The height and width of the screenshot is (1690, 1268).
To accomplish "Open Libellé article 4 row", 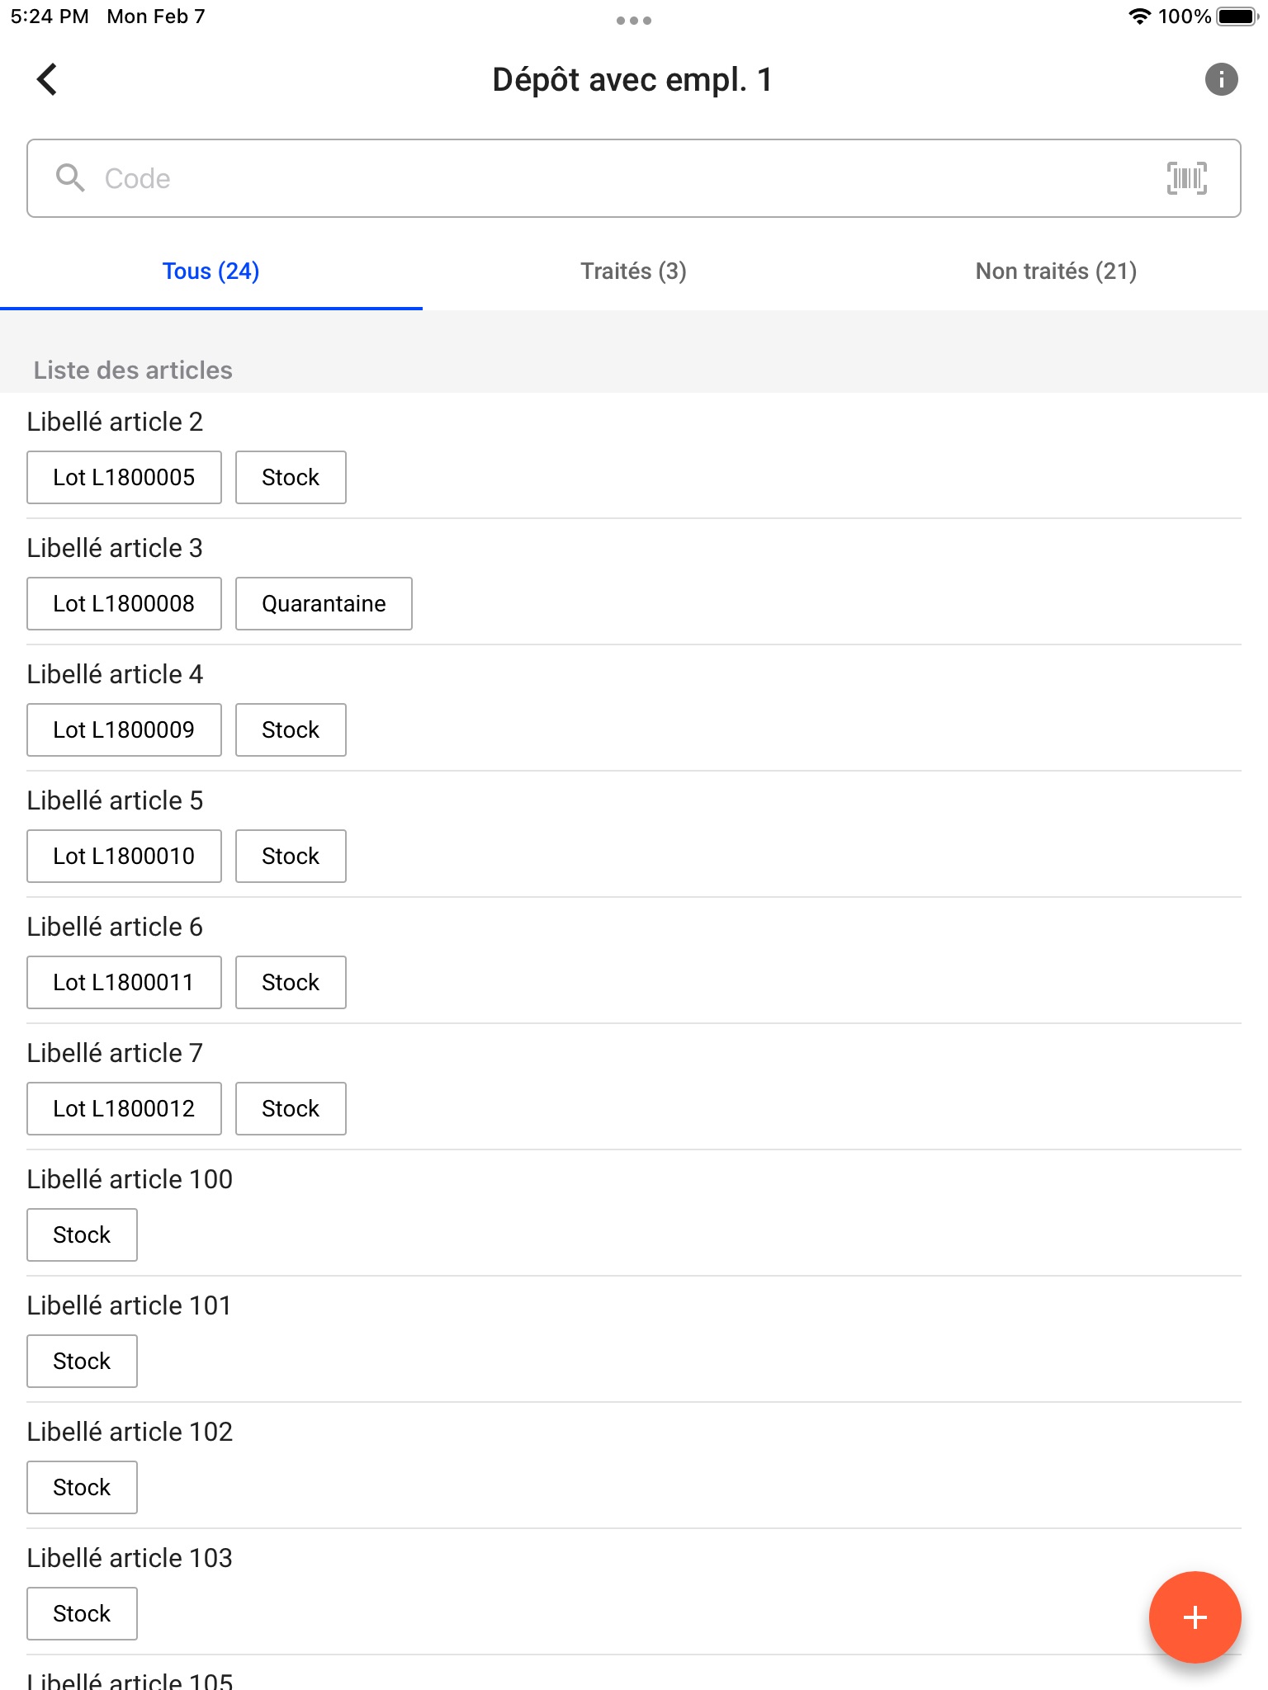I will (634, 708).
